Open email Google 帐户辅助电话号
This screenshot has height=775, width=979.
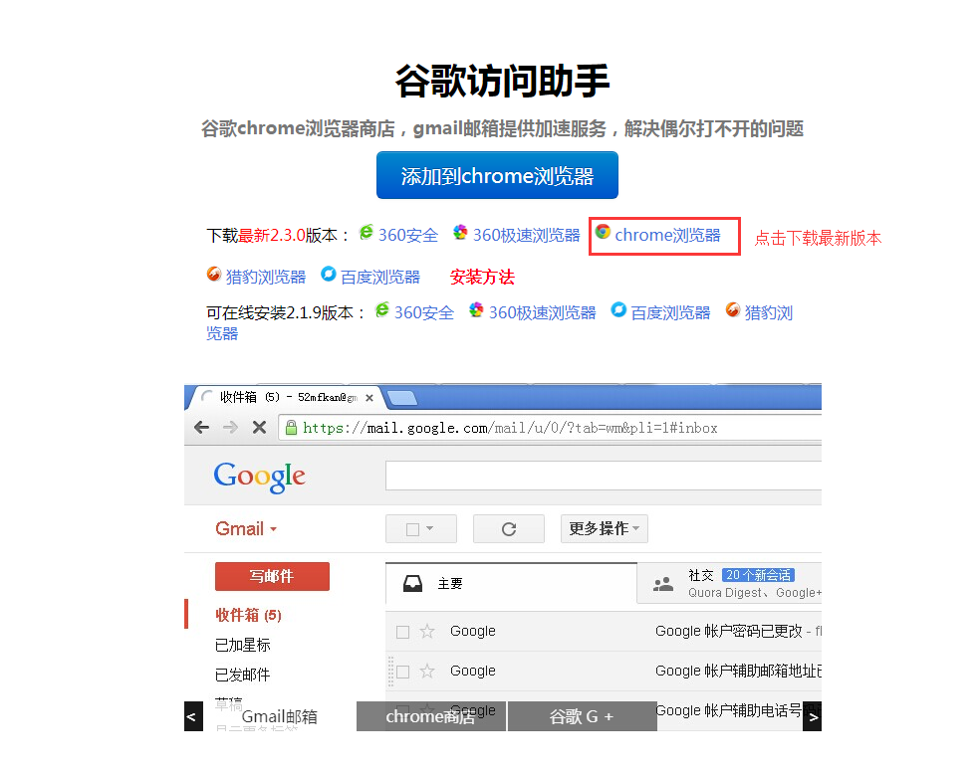click(x=604, y=710)
